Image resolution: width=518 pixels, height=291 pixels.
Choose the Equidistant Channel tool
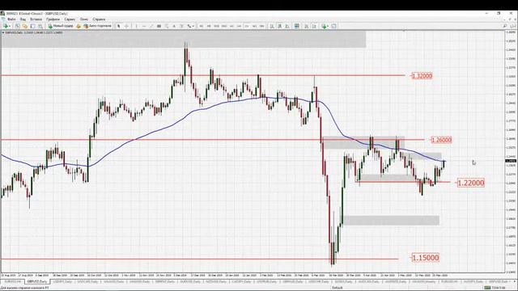click(159, 26)
